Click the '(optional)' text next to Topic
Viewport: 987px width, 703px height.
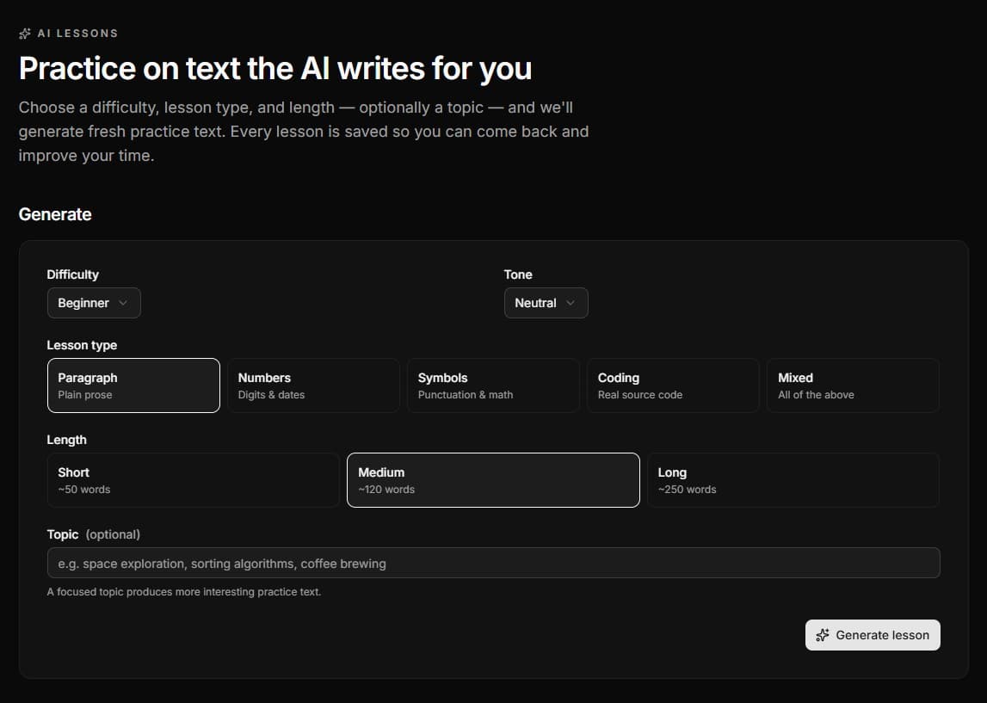coord(114,534)
